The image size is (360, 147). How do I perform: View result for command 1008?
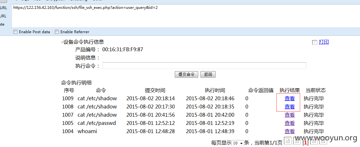pyautogui.click(x=289, y=107)
